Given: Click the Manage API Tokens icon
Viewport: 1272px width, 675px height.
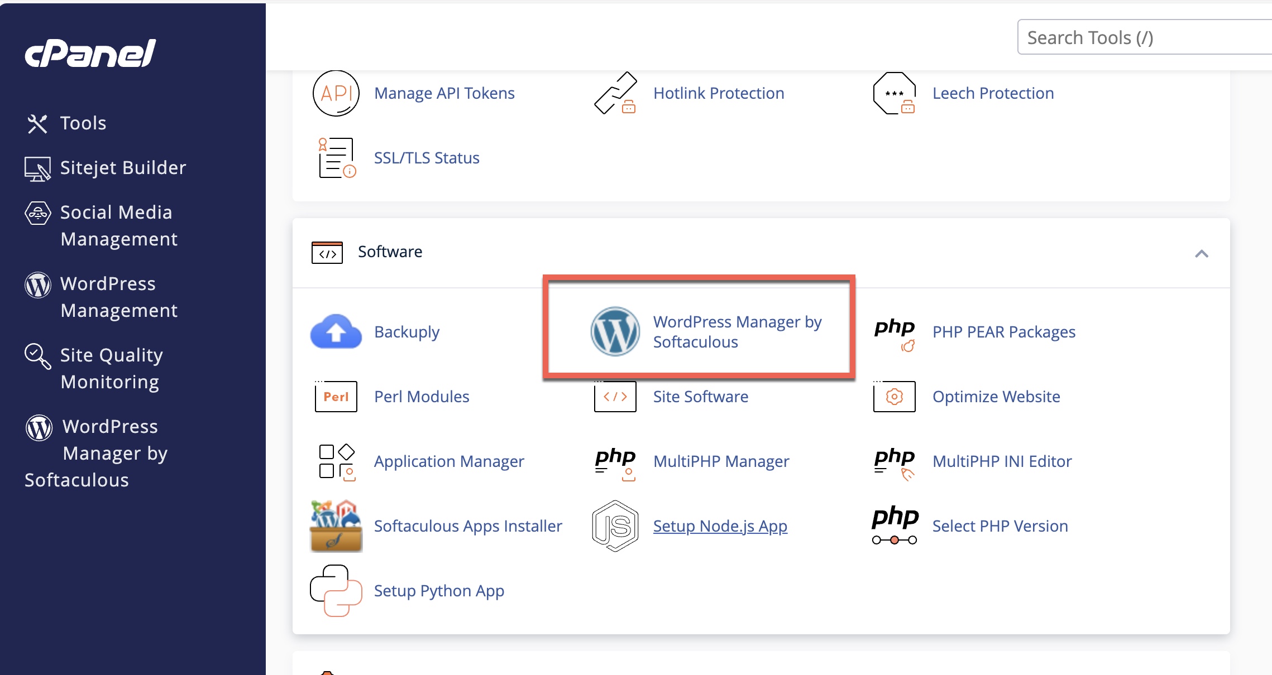Looking at the screenshot, I should 336,93.
